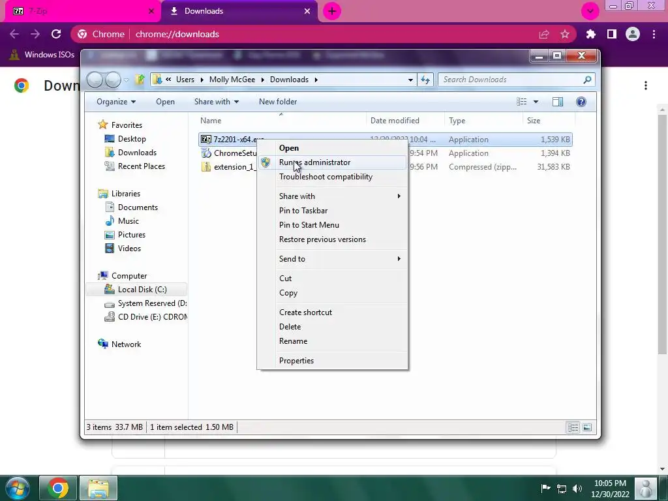Image resolution: width=668 pixels, height=501 pixels.
Task: Open Windows ISOs bookmark
Action: click(42, 55)
